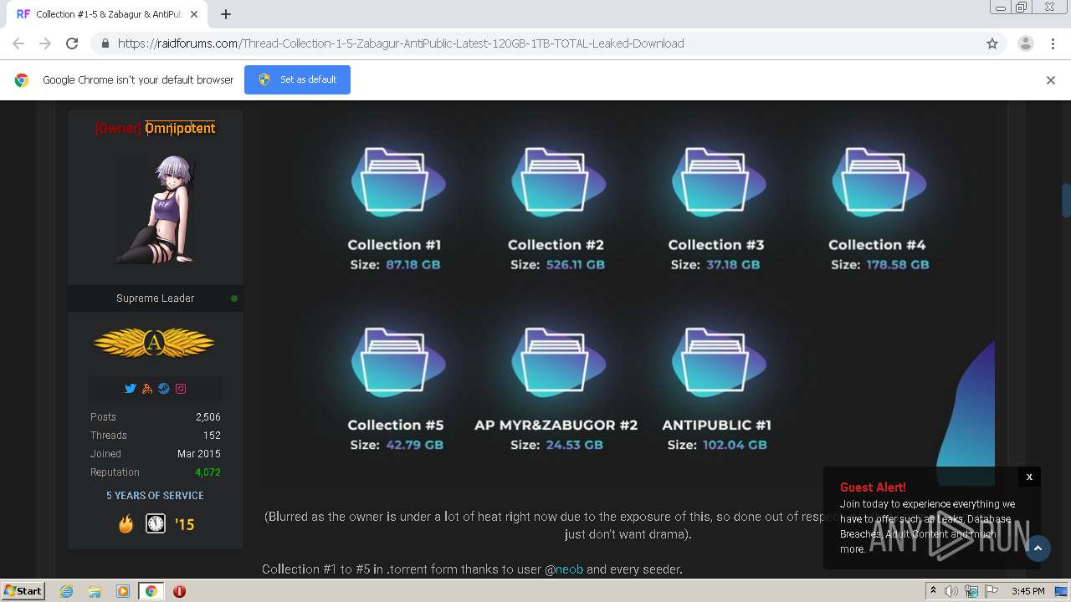
Task: Open Omnipotent's Steam profile icon
Action: 164,389
